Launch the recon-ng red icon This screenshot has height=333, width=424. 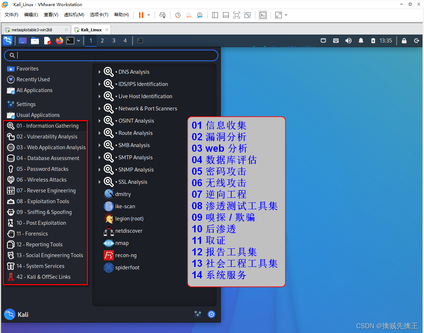coord(109,255)
